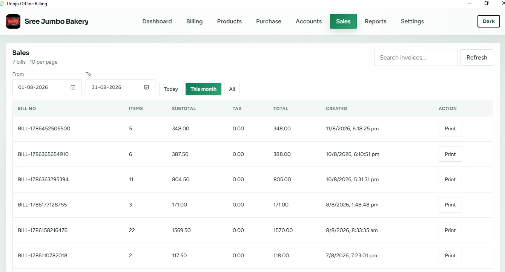Switch to the Accounts tab
The height and width of the screenshot is (272, 505).
point(309,21)
